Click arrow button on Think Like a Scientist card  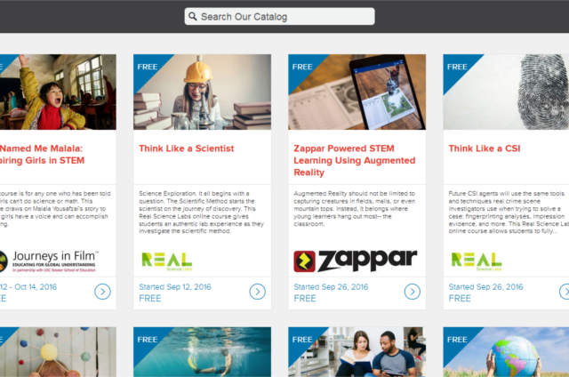point(257,292)
